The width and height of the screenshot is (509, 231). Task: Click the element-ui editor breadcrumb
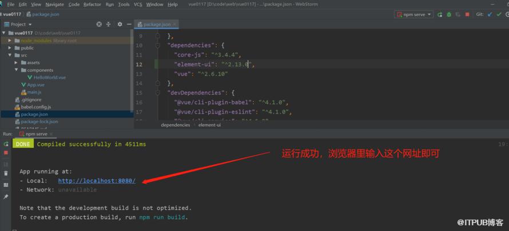point(209,125)
